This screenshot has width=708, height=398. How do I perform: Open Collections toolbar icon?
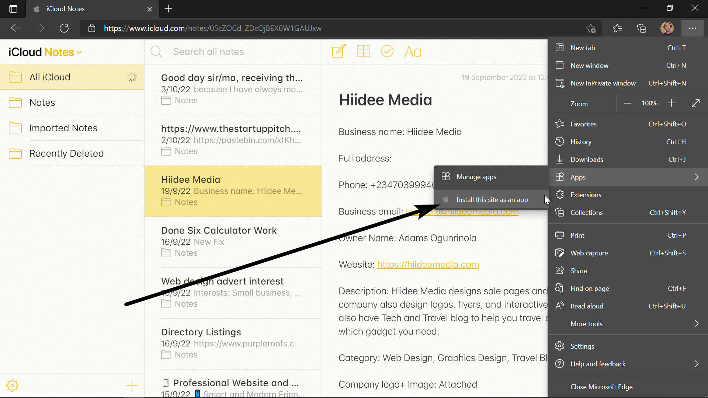(x=642, y=28)
